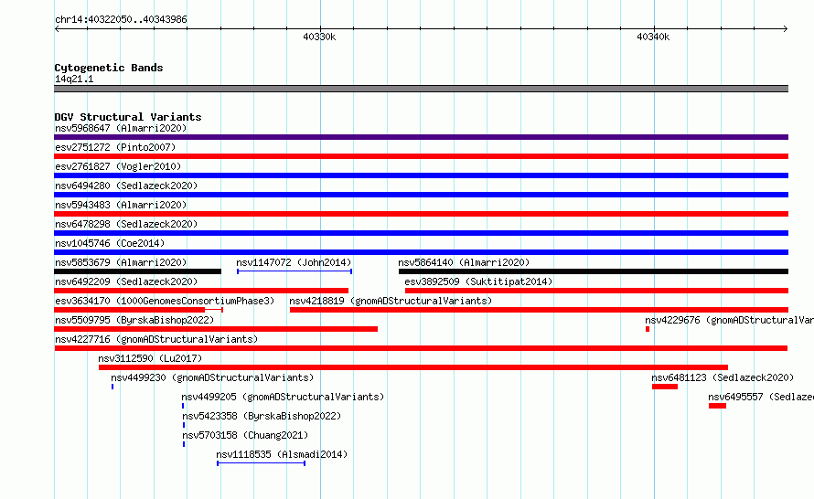Select the small nsv4229676 red marker

coord(648,329)
